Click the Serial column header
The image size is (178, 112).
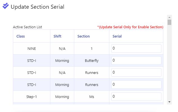117,36
